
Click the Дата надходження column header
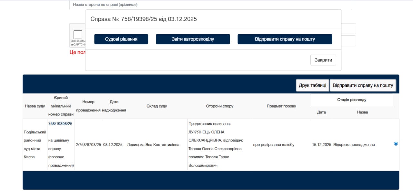pyautogui.click(x=114, y=106)
